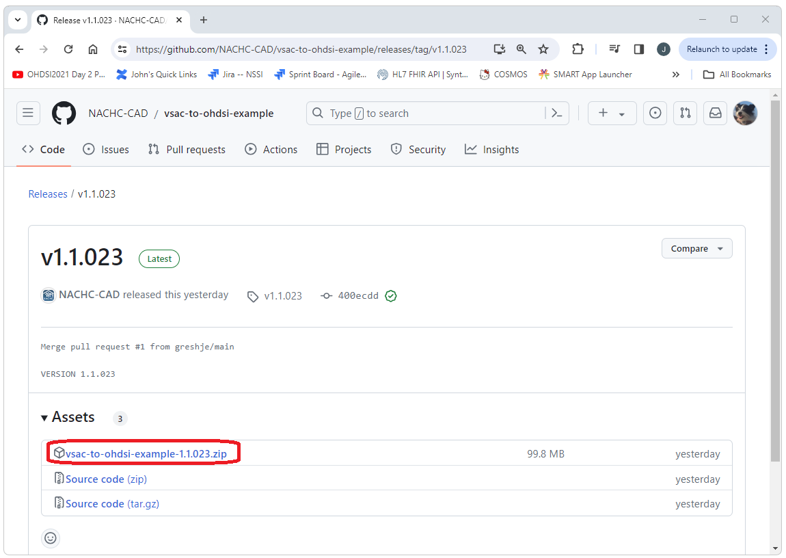Reload the page with the refresh icon
This screenshot has width=786, height=558.
pyautogui.click(x=68, y=49)
